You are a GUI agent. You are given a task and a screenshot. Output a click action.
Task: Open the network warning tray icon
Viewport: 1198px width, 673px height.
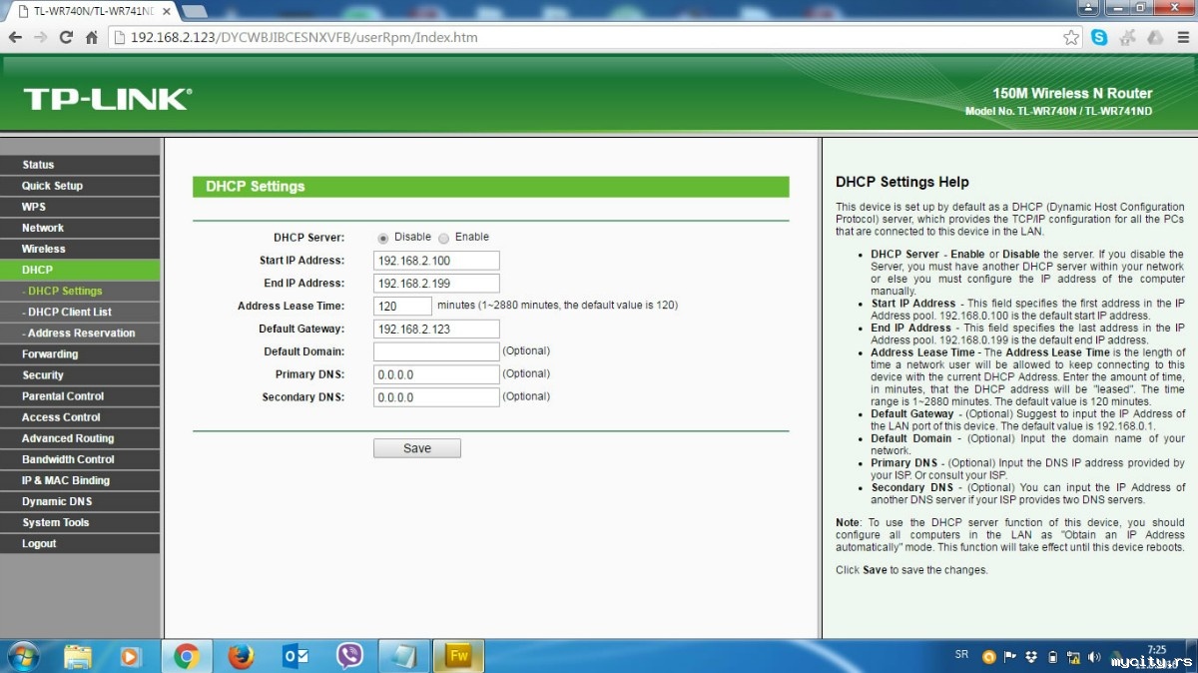(1073, 656)
